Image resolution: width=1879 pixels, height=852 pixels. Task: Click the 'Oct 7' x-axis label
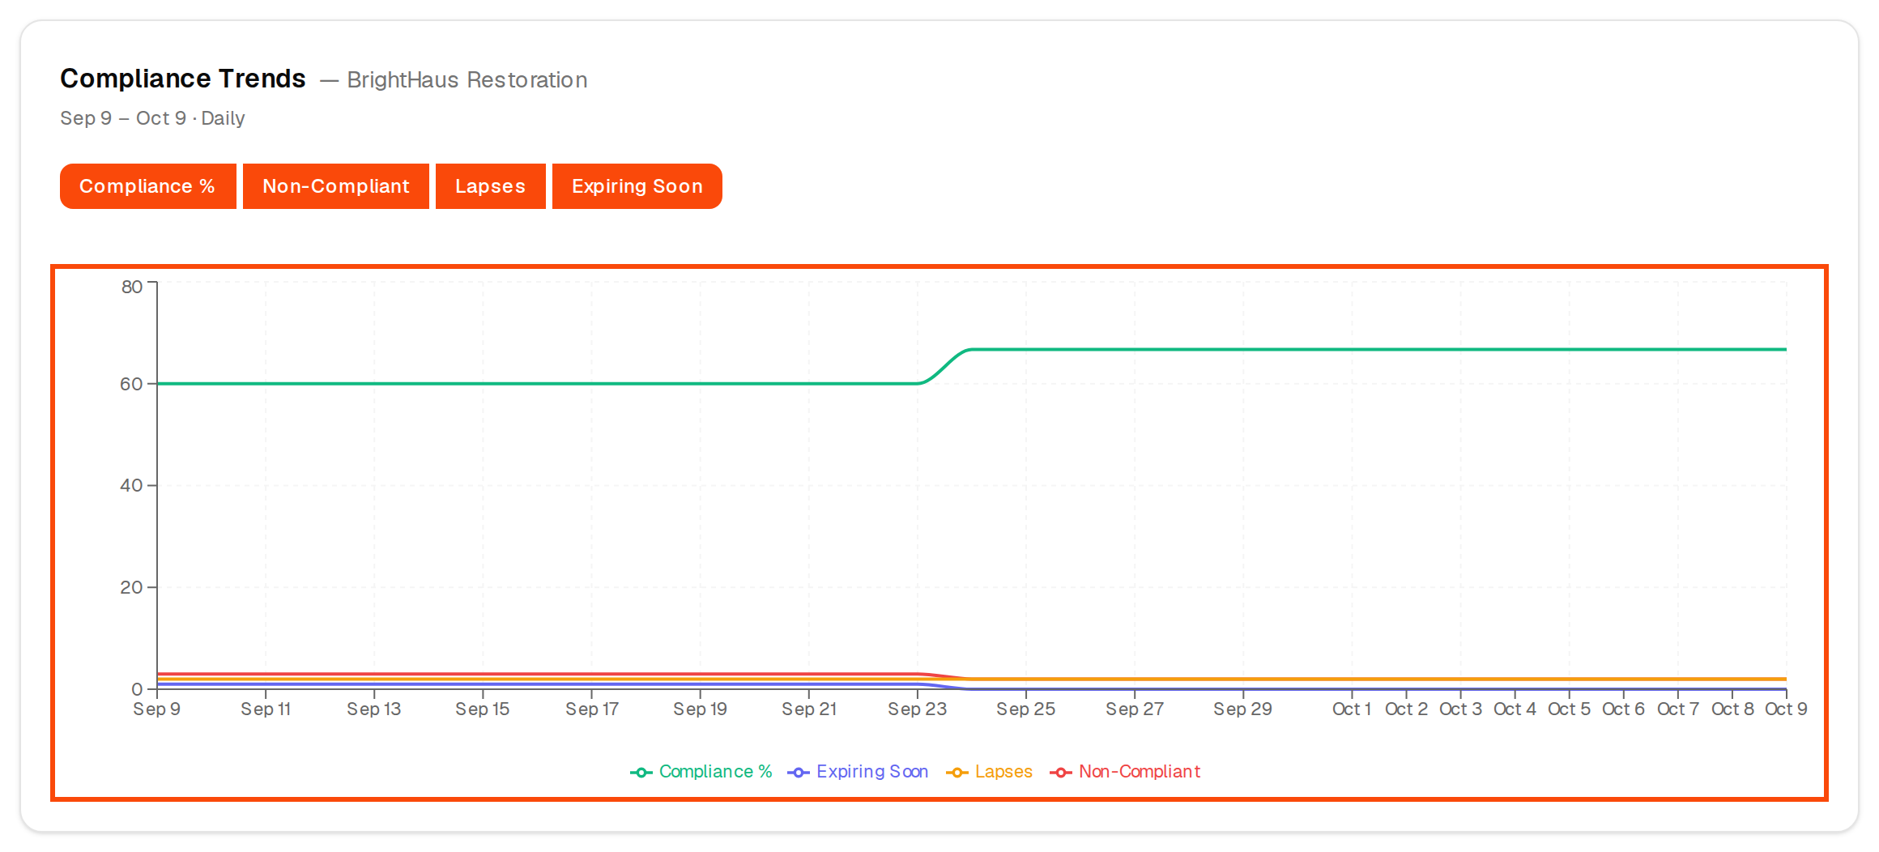click(1678, 709)
